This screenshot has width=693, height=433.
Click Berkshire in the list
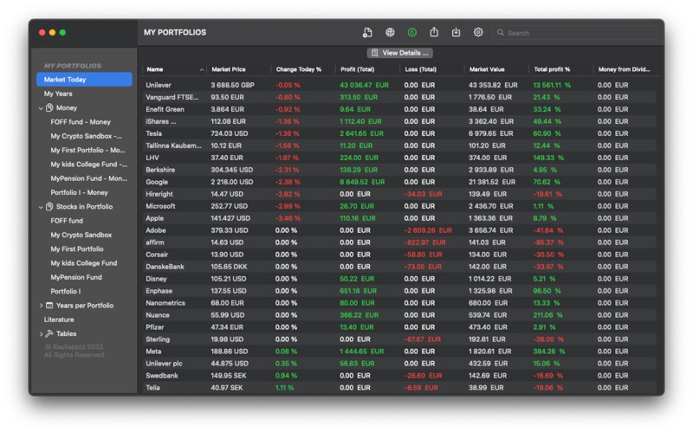160,170
